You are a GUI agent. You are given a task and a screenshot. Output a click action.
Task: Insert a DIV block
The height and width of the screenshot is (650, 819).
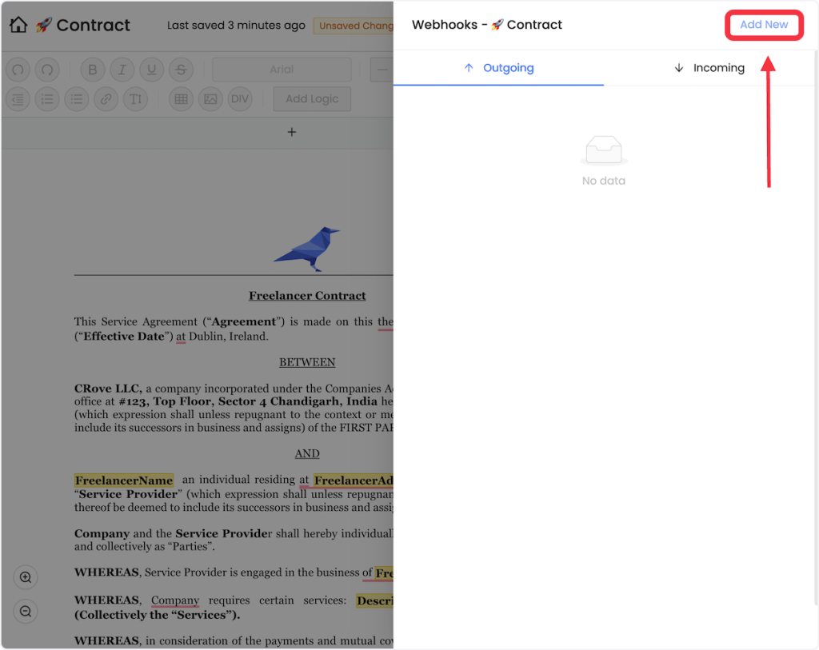(239, 99)
